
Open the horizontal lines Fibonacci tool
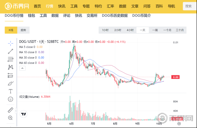pos(11,59)
